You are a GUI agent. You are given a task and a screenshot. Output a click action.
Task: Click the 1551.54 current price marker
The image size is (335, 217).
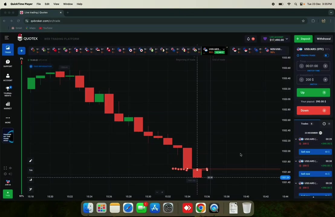point(285,178)
